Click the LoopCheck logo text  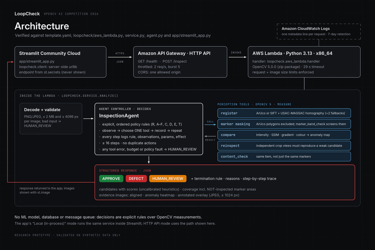point(27,14)
